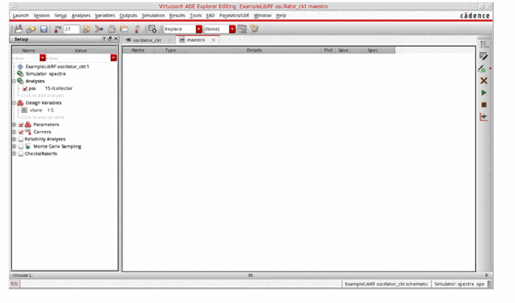This screenshot has height=303, width=515.
Task: Collapse the Design Variables tree node
Action: 14,103
